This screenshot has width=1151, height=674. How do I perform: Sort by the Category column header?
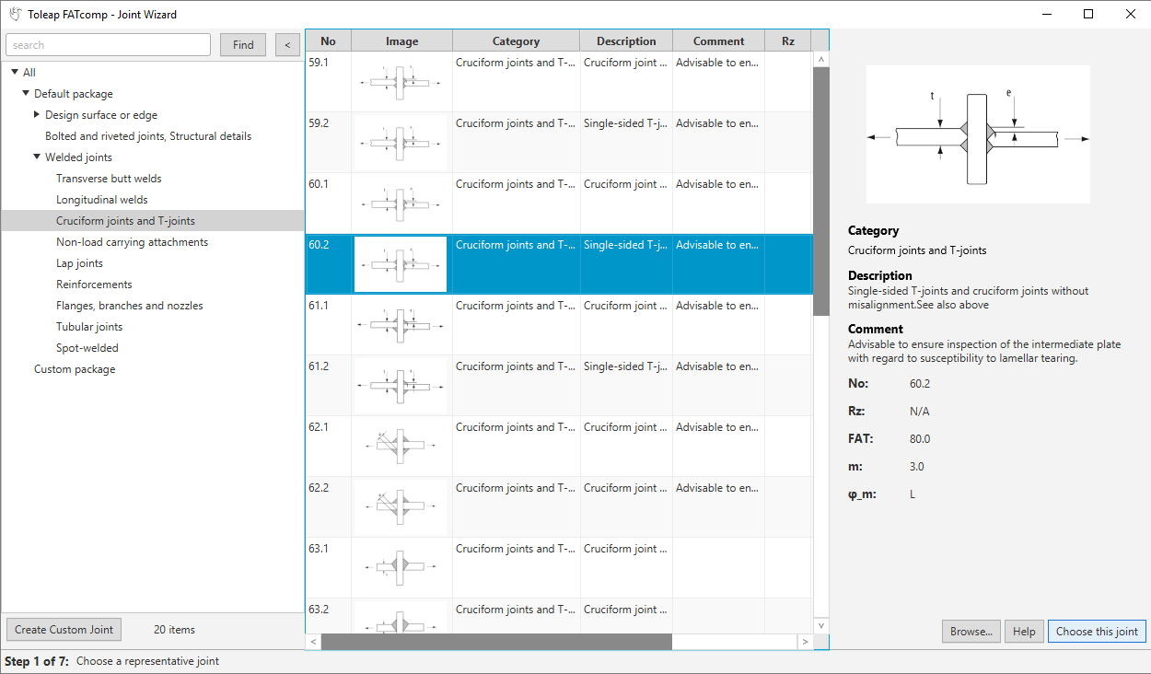tap(516, 41)
